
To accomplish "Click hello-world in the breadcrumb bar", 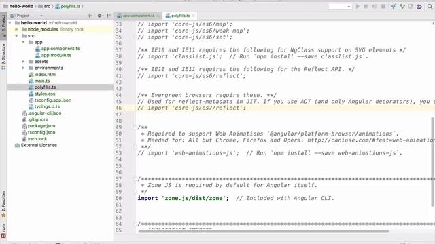I will coord(18,6).
